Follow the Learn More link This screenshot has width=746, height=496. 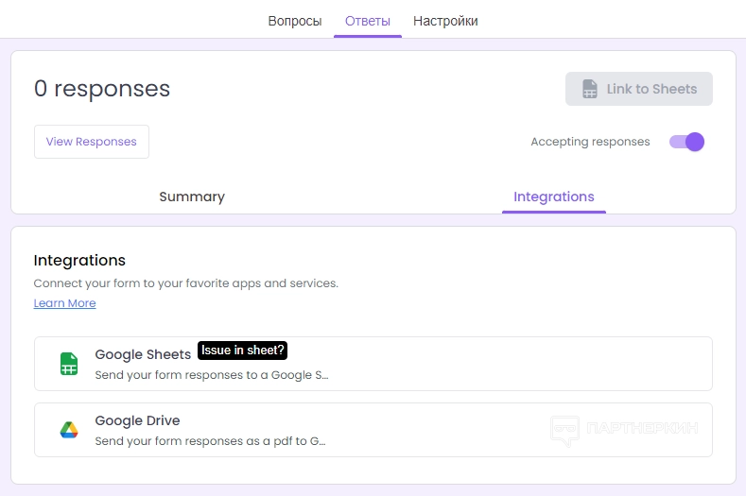click(x=64, y=303)
